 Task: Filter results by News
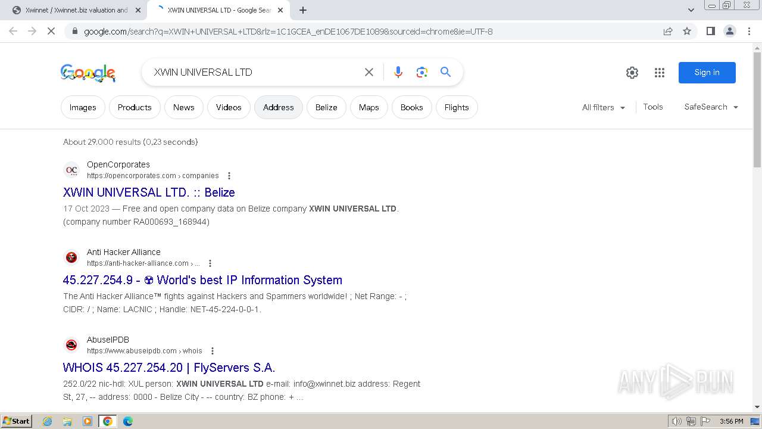pyautogui.click(x=184, y=107)
